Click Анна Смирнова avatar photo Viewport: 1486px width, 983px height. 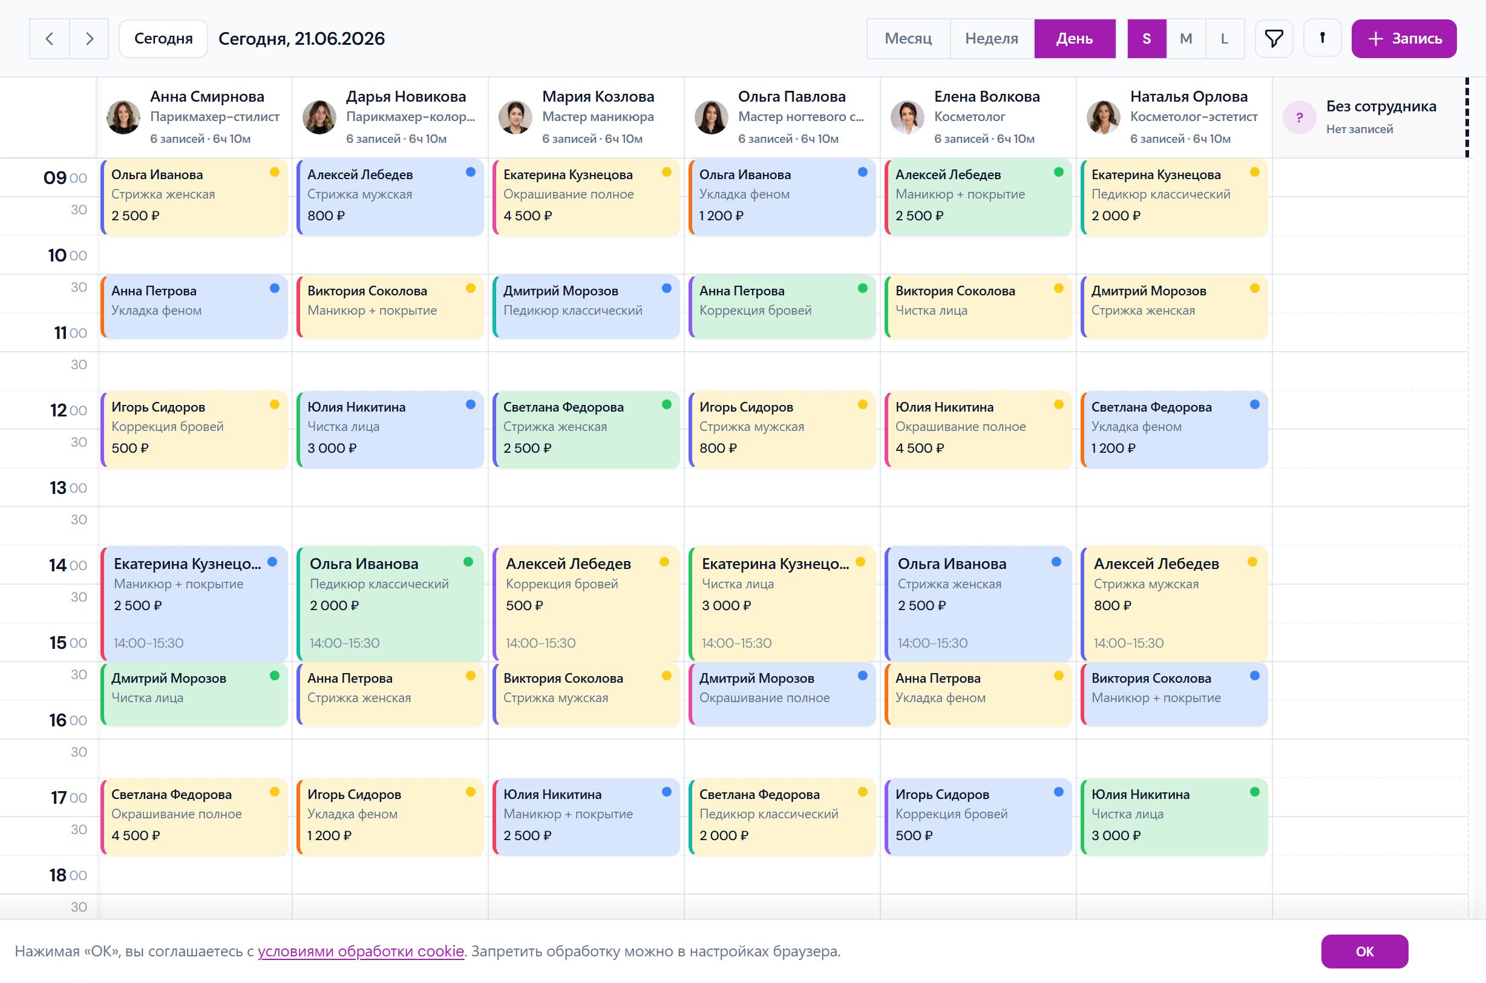[123, 117]
